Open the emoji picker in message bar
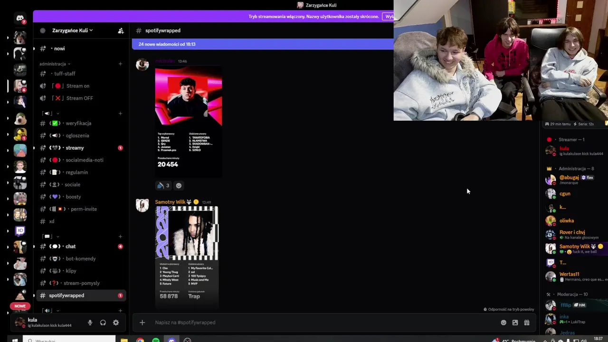 tap(503, 323)
